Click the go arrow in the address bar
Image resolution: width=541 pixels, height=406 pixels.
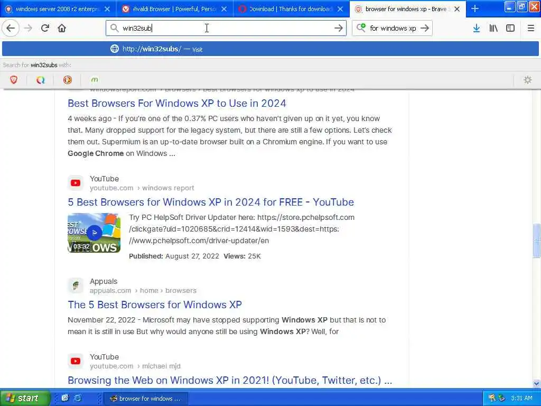point(339,28)
